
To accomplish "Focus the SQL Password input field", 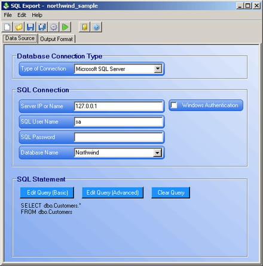I will click(119, 137).
